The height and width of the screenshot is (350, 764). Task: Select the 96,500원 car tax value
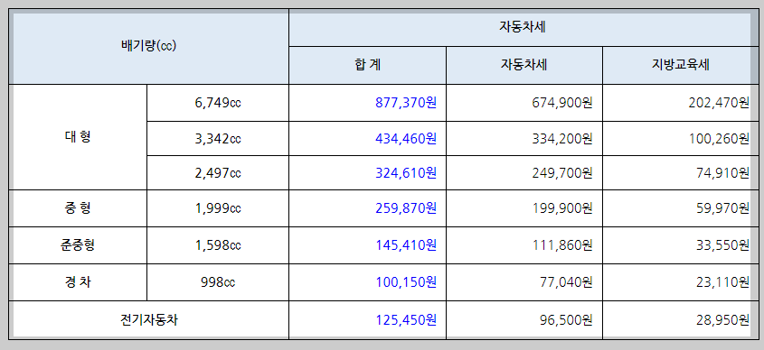tap(566, 320)
